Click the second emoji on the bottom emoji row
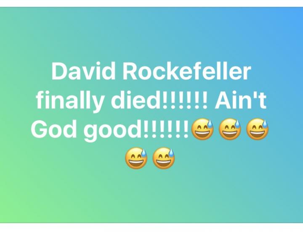Image resolution: width=303 pixels, height=232 pixels. pos(164,158)
